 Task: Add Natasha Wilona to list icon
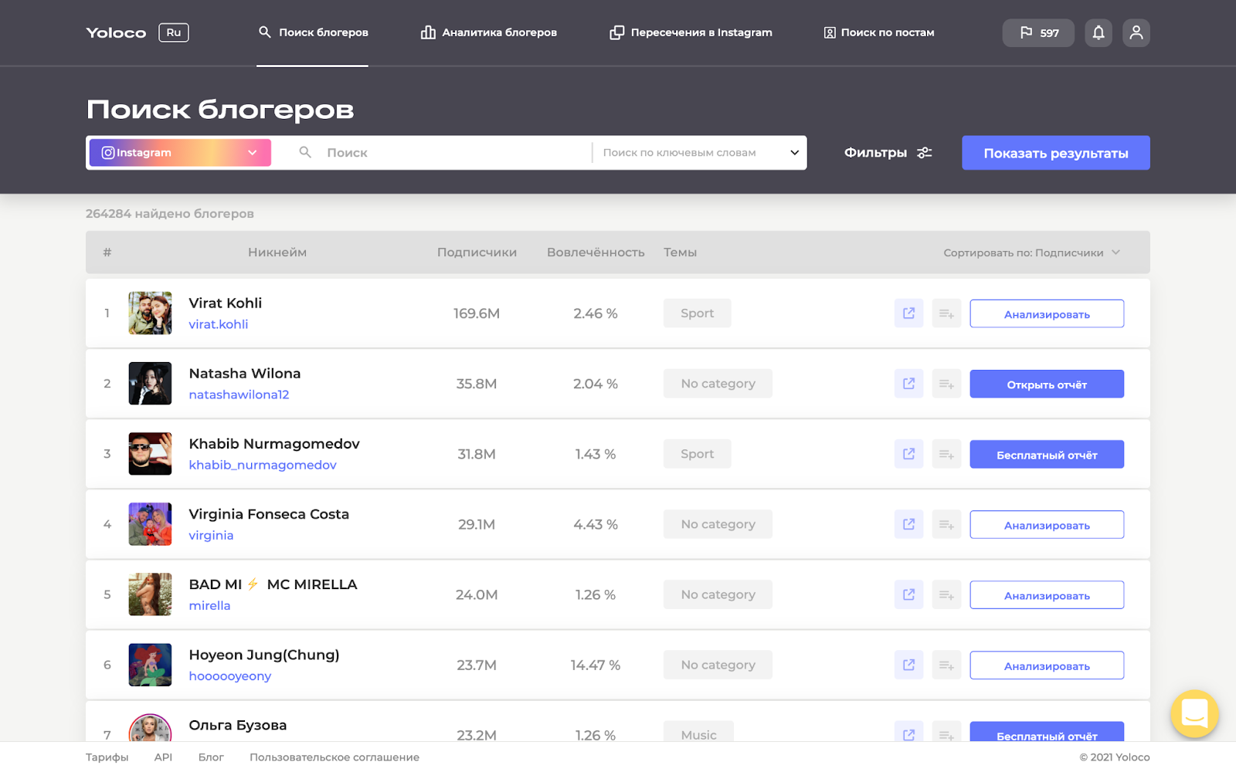click(x=947, y=384)
